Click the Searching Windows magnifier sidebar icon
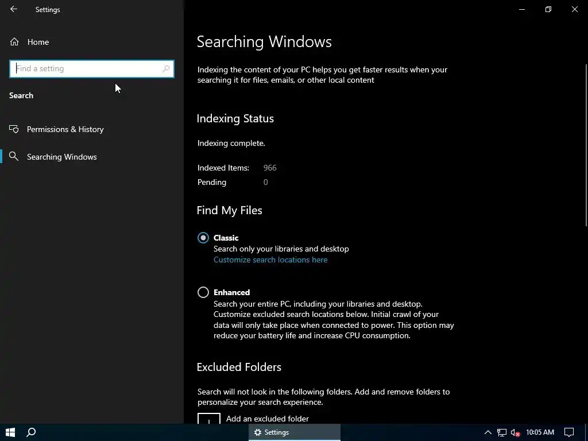The image size is (588, 441). click(14, 157)
